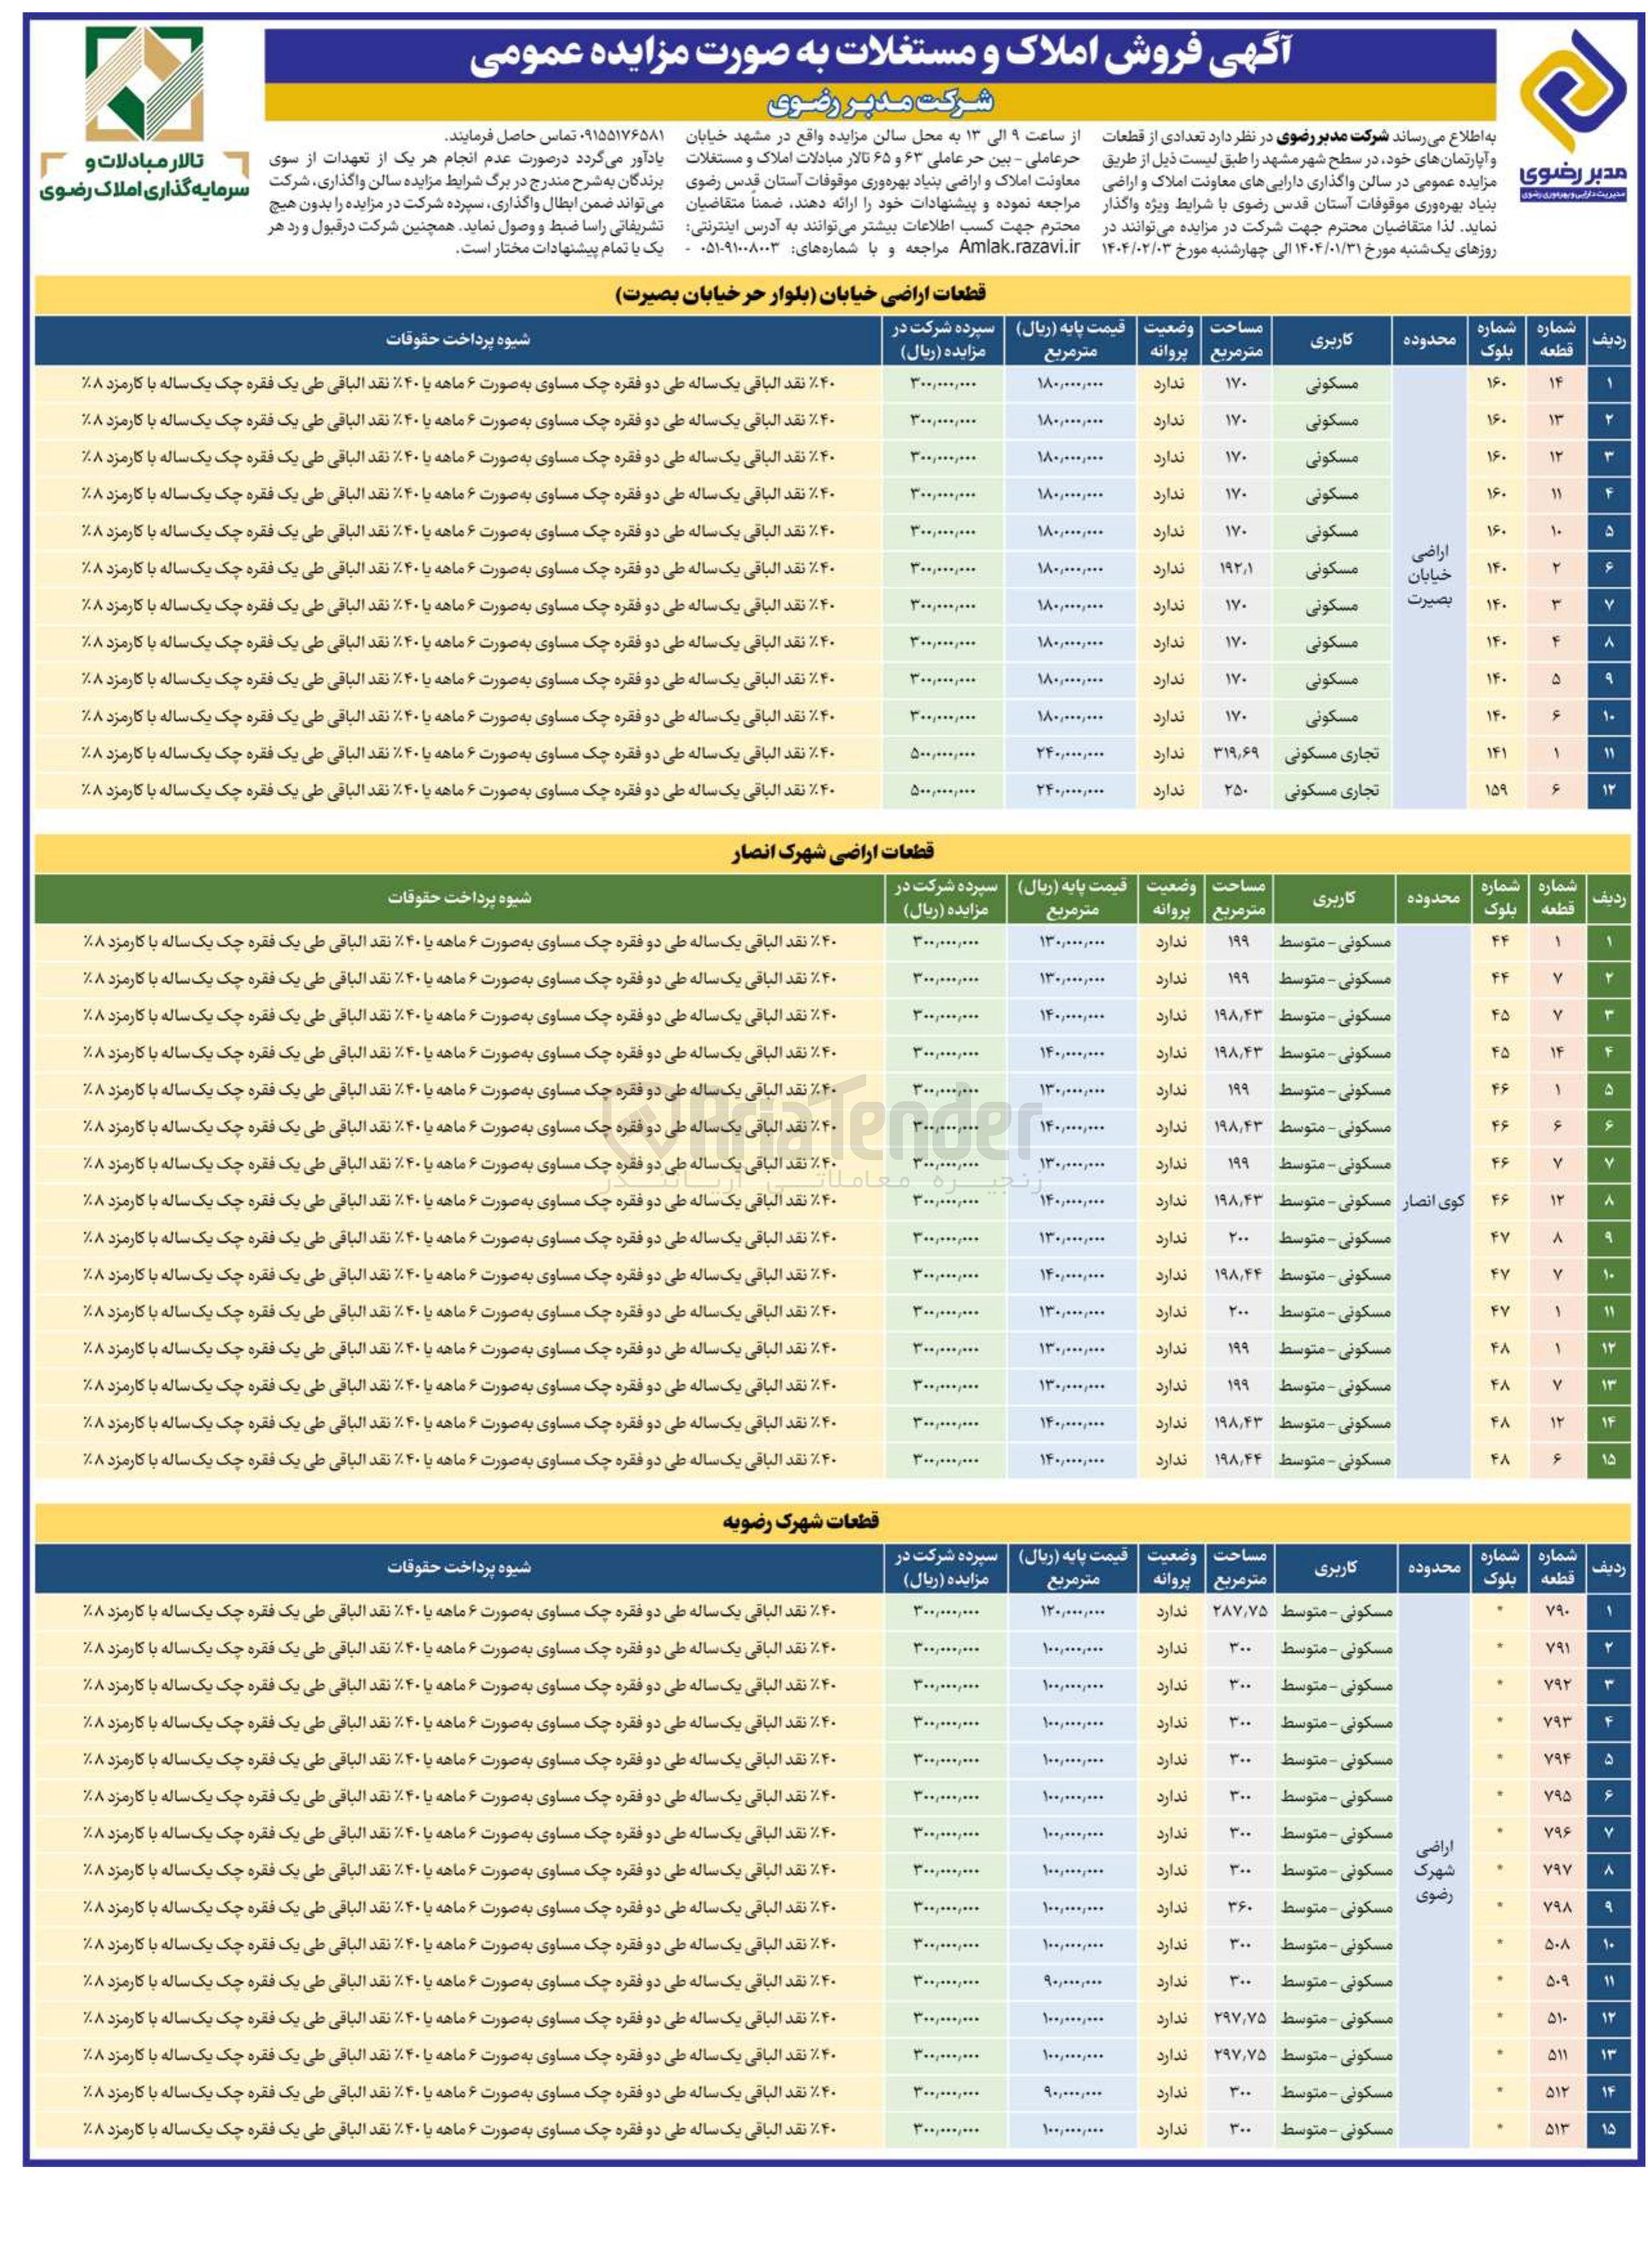
Task: Click 'مساحت مترمربع' header in Shahrak Ansar table
Action: pos(1239,898)
